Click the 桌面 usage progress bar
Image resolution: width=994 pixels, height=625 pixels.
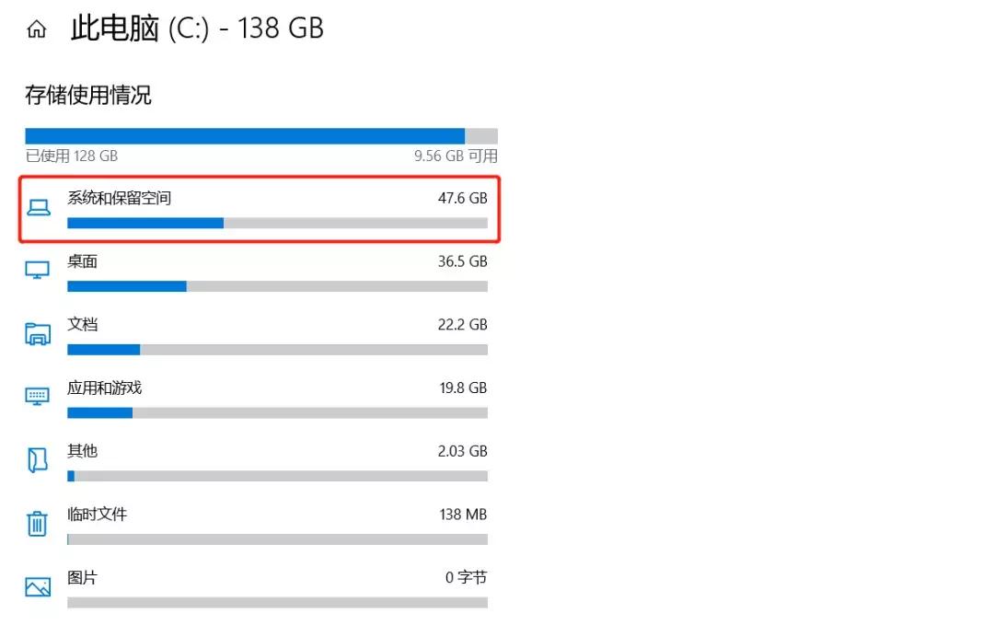277,286
